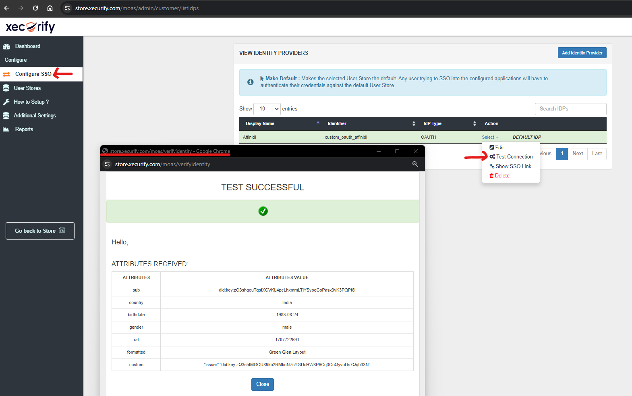Click the Show SSO Link chain icon
The image size is (632, 396).
(492, 166)
